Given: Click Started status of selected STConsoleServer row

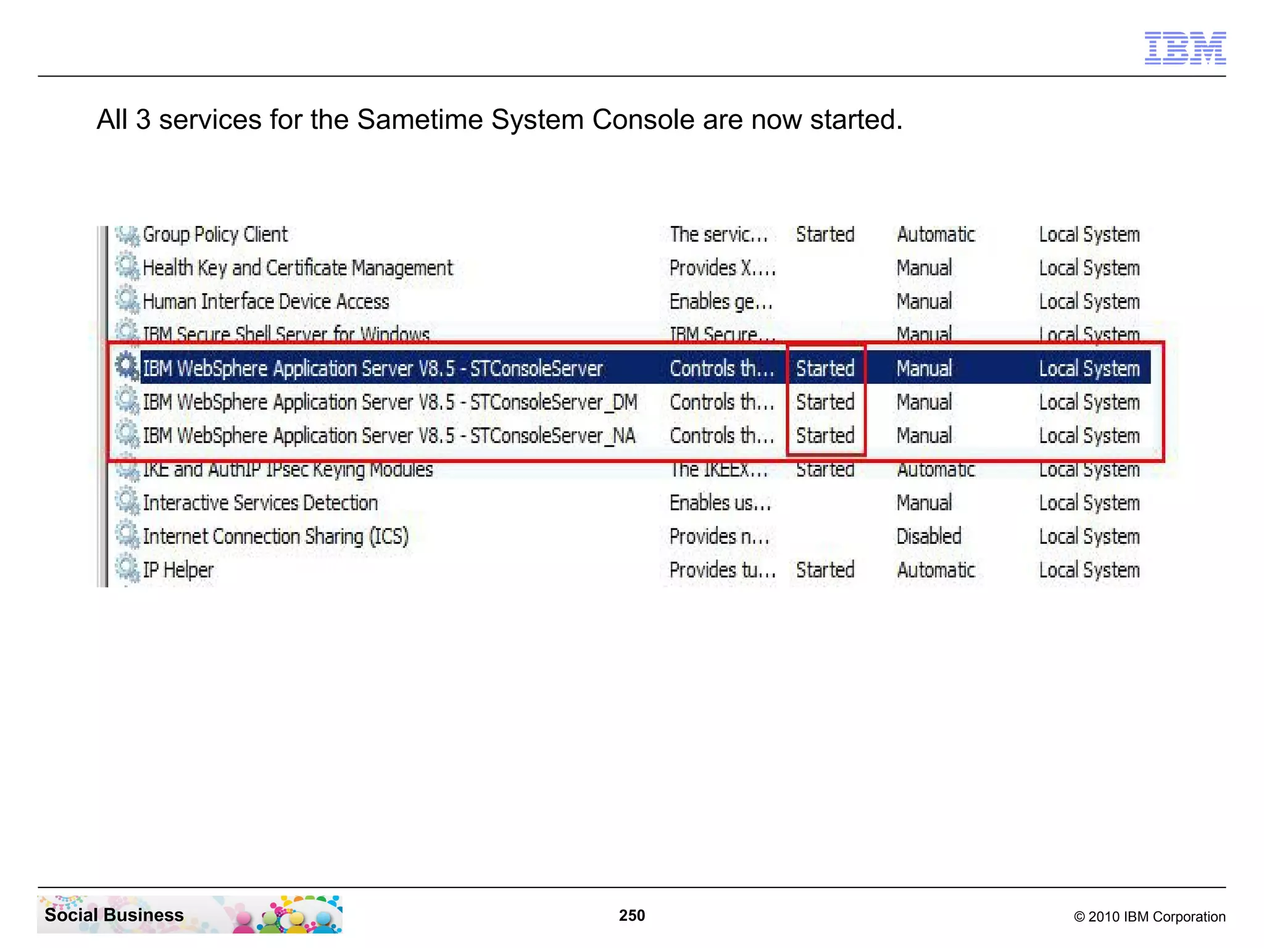Looking at the screenshot, I should point(825,368).
